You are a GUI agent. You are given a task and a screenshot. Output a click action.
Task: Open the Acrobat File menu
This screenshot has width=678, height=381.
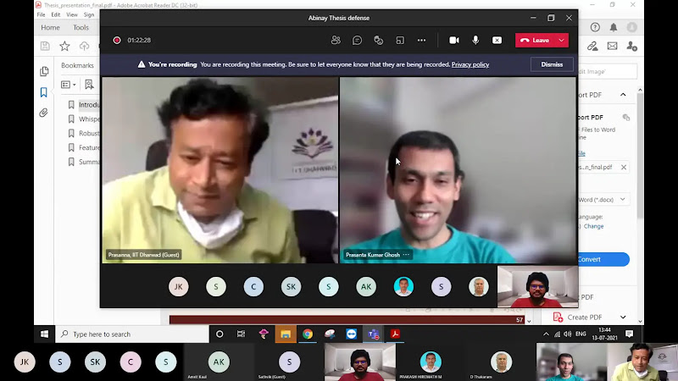[x=41, y=14]
